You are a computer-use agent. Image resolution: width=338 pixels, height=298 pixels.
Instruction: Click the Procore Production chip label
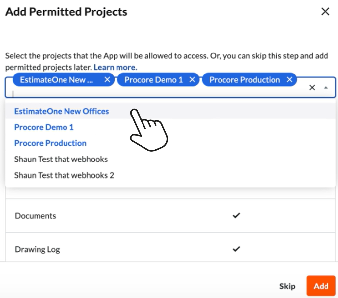[x=245, y=80]
